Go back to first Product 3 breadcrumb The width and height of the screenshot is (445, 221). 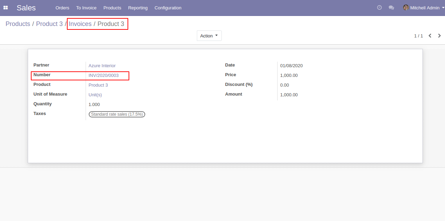[49, 24]
